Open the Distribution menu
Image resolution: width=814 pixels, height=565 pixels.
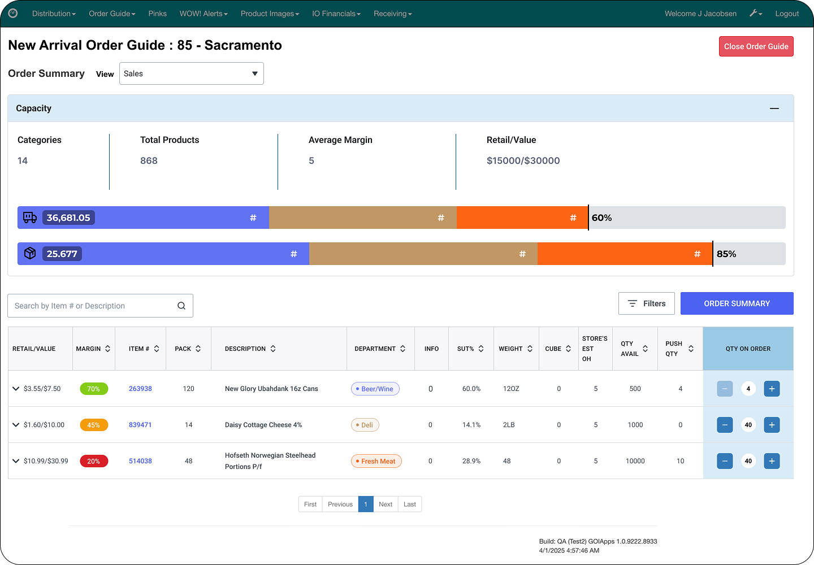tap(54, 14)
